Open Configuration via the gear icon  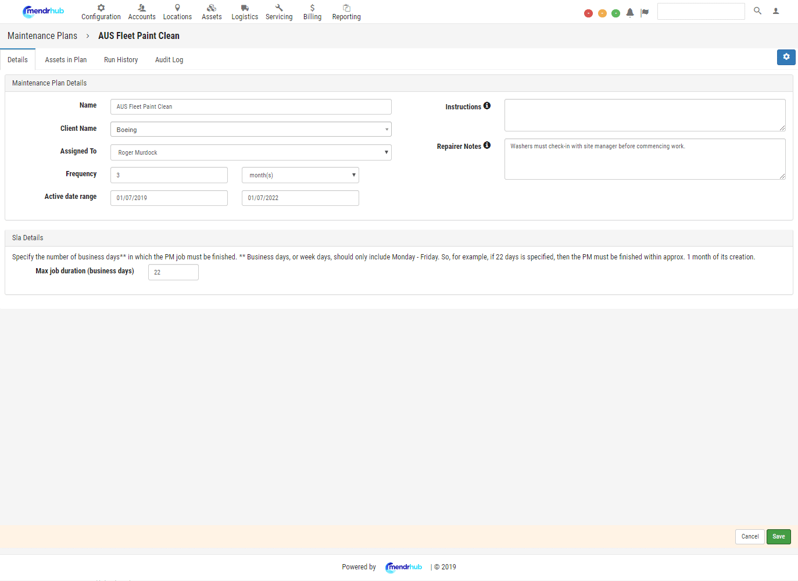click(x=101, y=9)
